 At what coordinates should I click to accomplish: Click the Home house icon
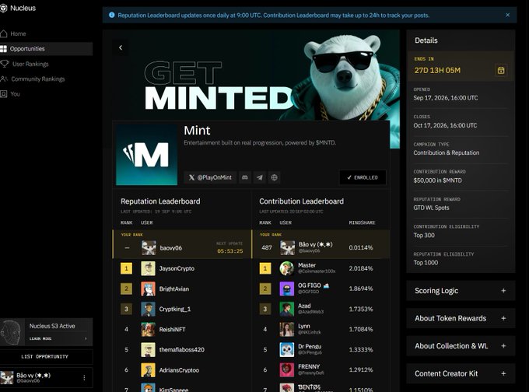pyautogui.click(x=3, y=33)
